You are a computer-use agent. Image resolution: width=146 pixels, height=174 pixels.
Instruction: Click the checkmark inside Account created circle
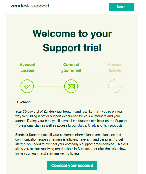[x=27, y=86]
